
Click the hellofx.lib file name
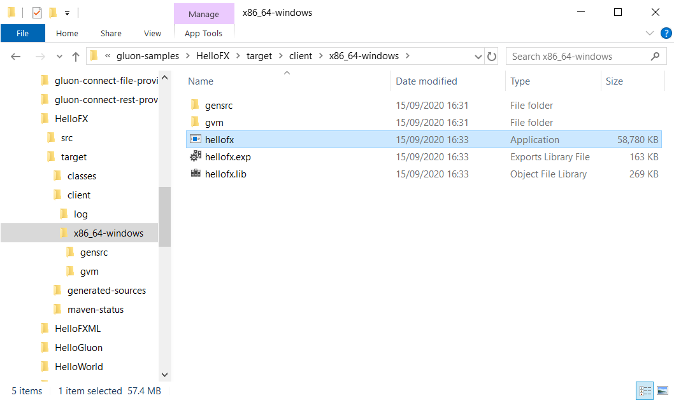pos(226,174)
